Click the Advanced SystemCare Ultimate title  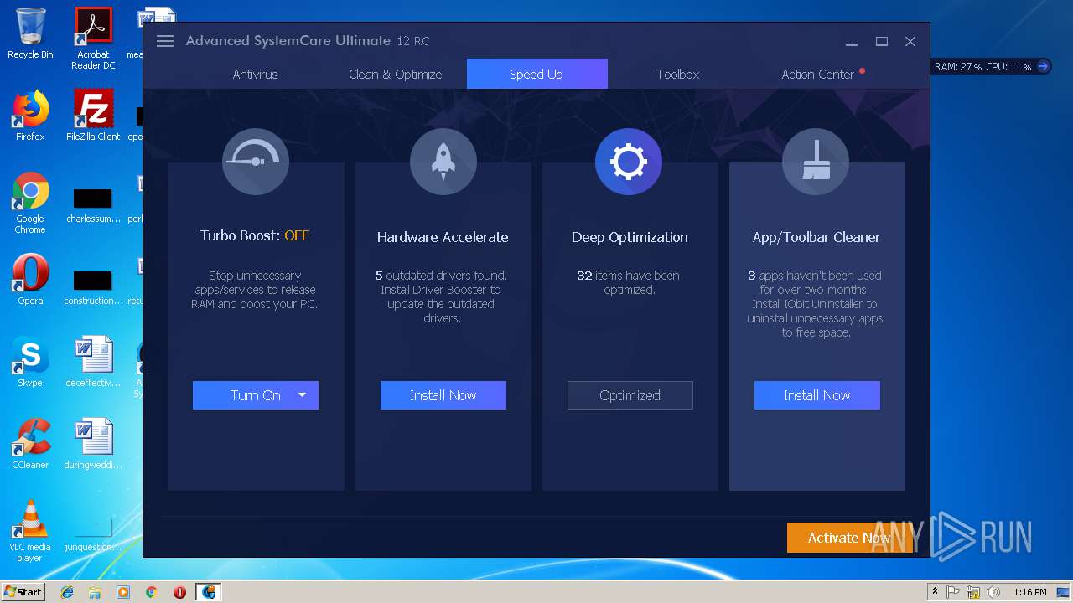pos(288,40)
